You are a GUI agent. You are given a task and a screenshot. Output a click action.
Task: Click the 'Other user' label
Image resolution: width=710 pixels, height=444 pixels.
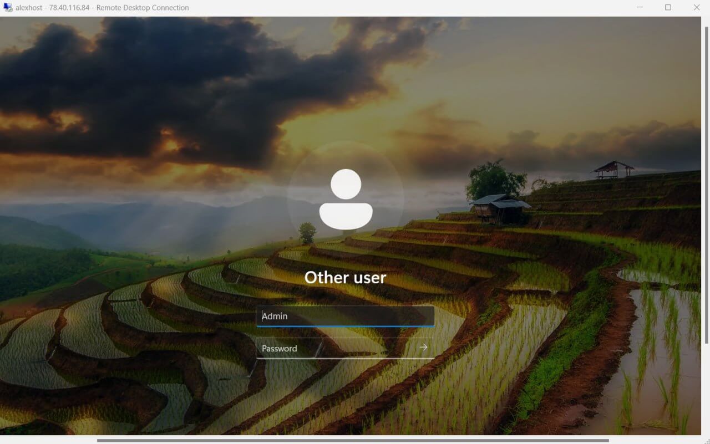tap(345, 278)
